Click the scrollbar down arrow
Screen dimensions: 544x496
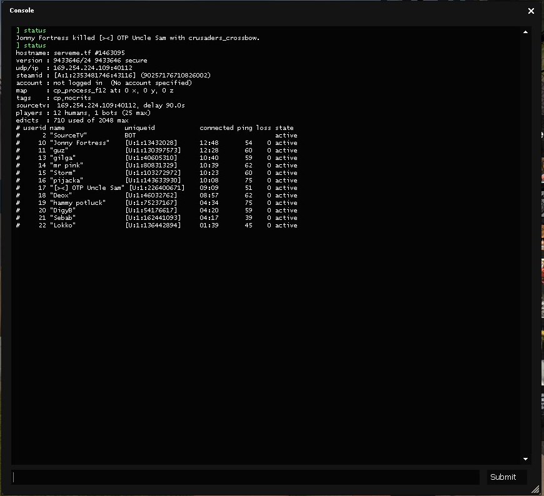525,459
